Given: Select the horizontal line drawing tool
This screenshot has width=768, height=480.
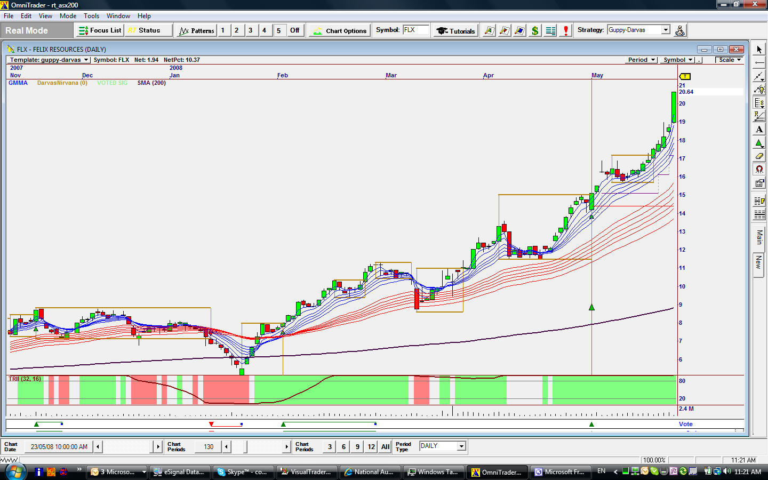Looking at the screenshot, I should click(x=759, y=63).
